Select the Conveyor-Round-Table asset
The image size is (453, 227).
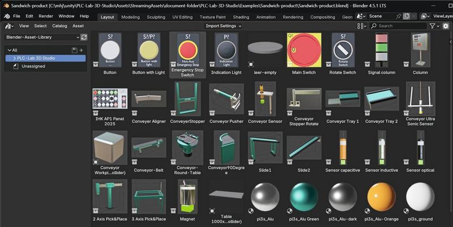(x=187, y=153)
